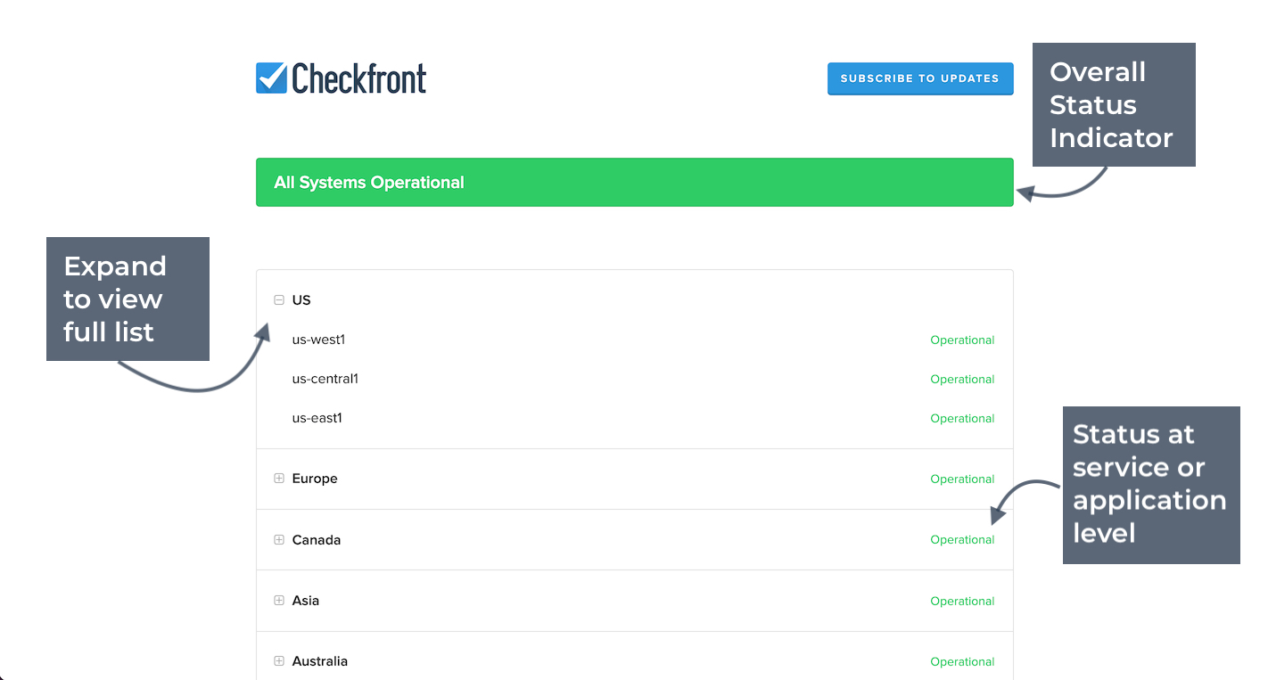Click the Checkfront logo
The height and width of the screenshot is (680, 1268).
point(341,78)
